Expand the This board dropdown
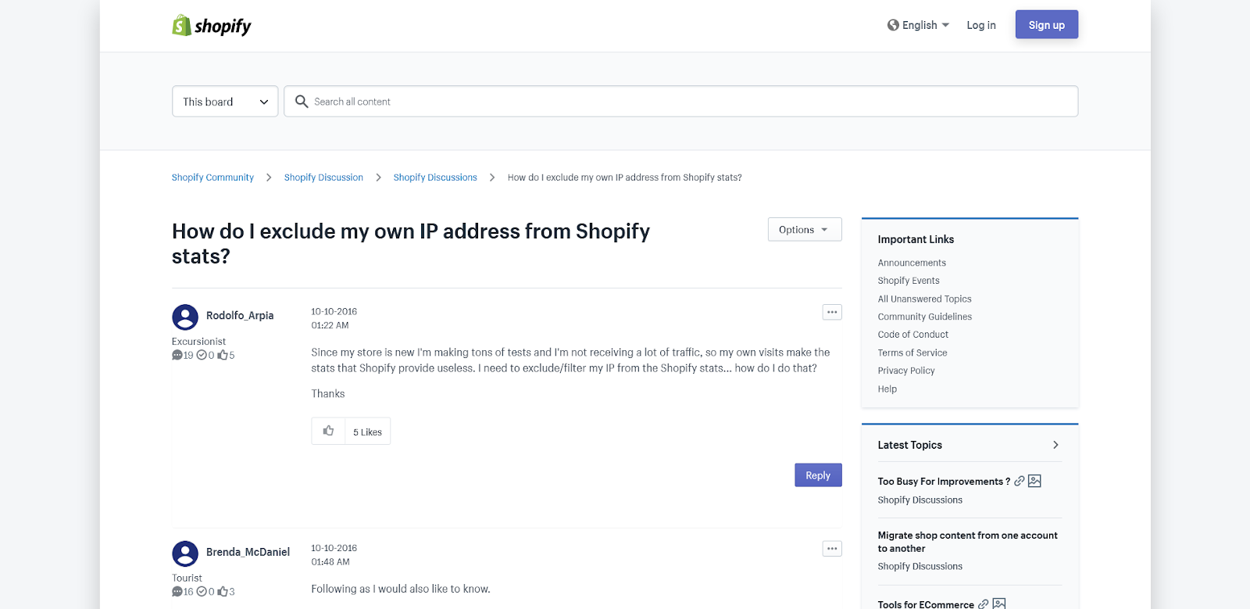Viewport: 1250px width, 609px height. [225, 102]
